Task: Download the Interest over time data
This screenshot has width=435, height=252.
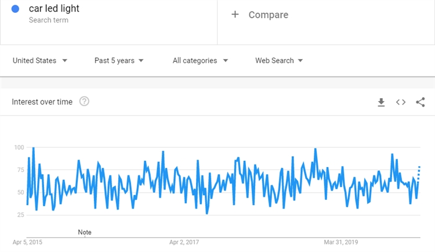Action: click(381, 102)
